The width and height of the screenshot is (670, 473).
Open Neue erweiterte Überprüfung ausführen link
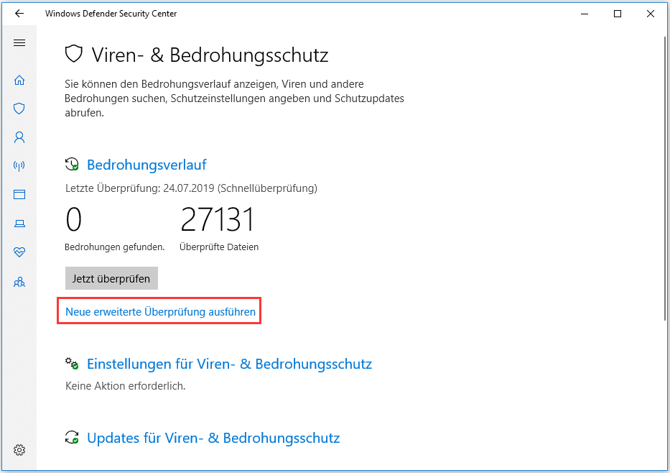(160, 312)
